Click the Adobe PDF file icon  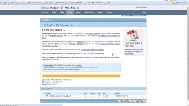pos(133,35)
